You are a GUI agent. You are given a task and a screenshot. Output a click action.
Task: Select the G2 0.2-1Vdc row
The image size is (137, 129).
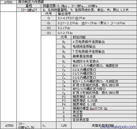(x=89, y=28)
